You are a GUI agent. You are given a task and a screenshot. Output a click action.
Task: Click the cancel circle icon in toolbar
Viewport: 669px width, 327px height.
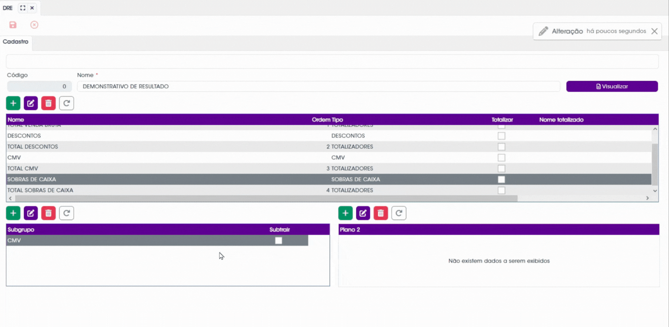(x=34, y=25)
